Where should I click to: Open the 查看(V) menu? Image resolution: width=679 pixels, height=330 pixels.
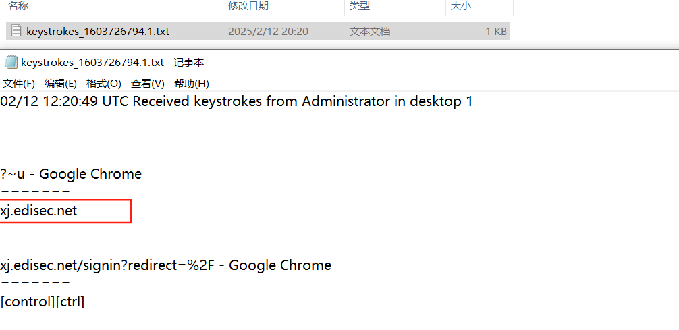147,84
